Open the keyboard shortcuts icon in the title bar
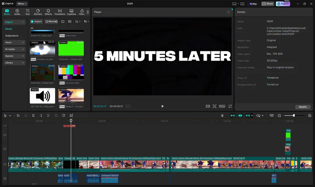The width and height of the screenshot is (315, 187). tap(243, 4)
